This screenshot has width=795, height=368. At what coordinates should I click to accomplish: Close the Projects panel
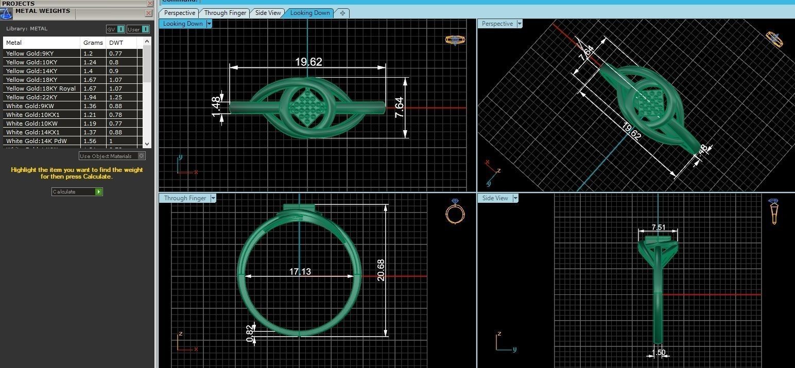150,3
